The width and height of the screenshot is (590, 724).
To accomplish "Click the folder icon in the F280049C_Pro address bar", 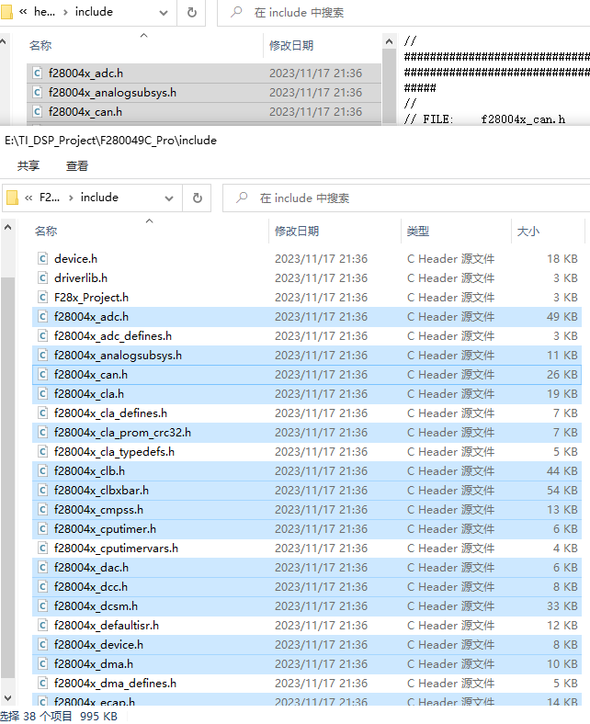I will 13,198.
